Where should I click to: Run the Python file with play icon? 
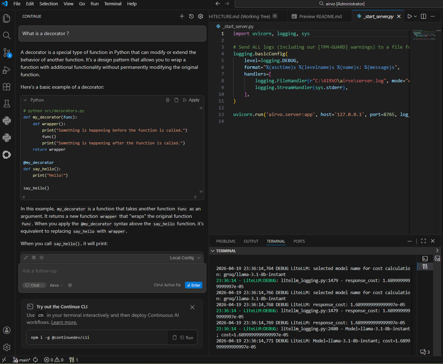point(410,16)
